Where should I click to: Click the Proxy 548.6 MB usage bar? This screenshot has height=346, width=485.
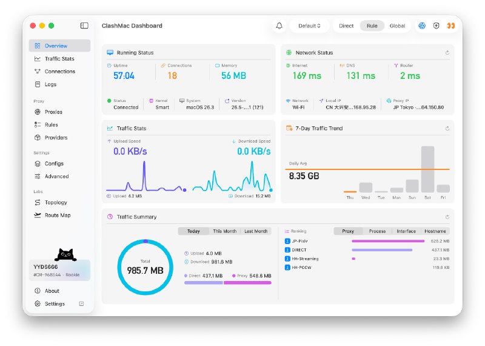[x=247, y=282]
